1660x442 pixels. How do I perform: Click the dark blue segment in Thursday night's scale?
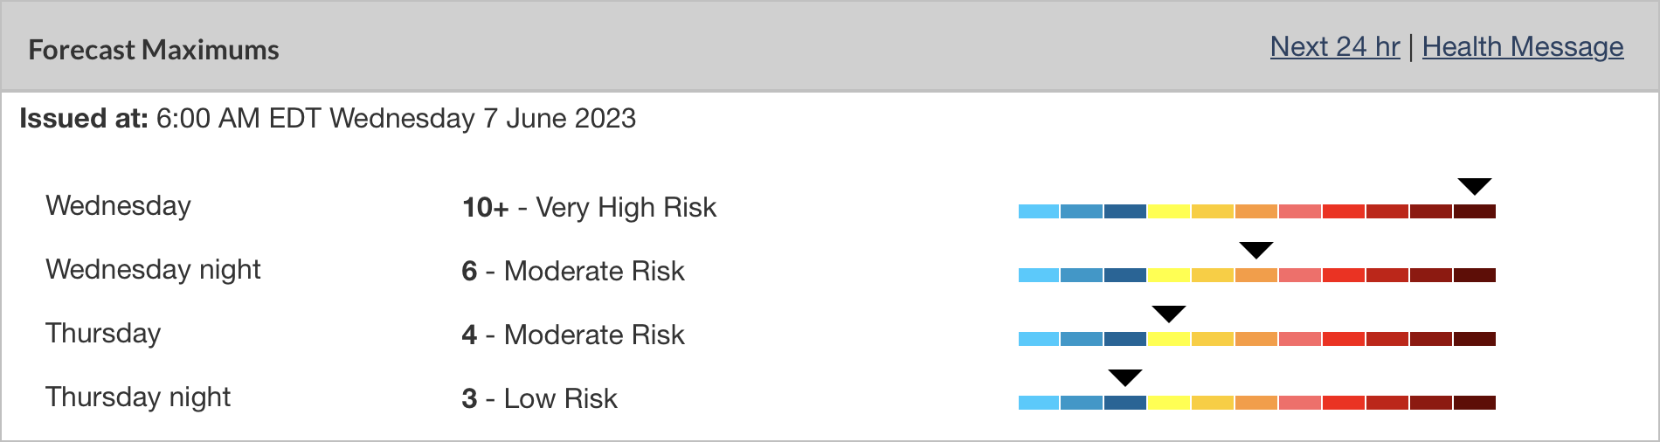point(1125,403)
